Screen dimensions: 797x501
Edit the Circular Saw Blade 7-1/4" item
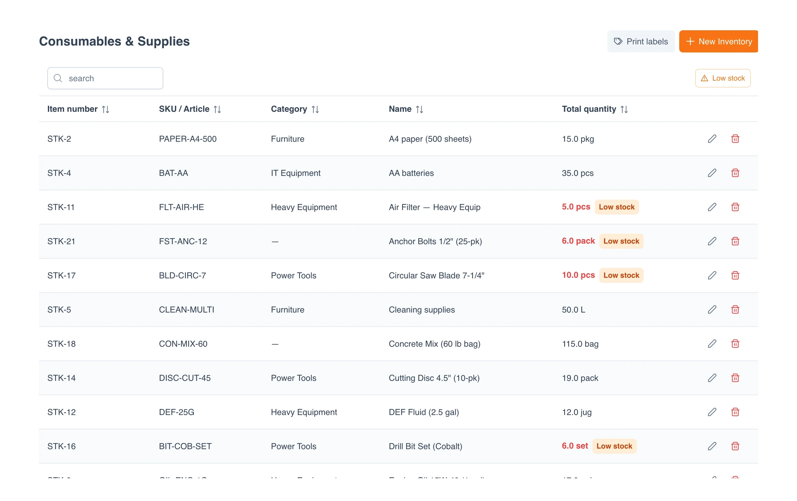pyautogui.click(x=712, y=275)
